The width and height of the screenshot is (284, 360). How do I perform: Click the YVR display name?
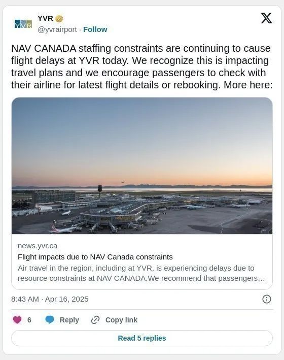click(x=45, y=18)
